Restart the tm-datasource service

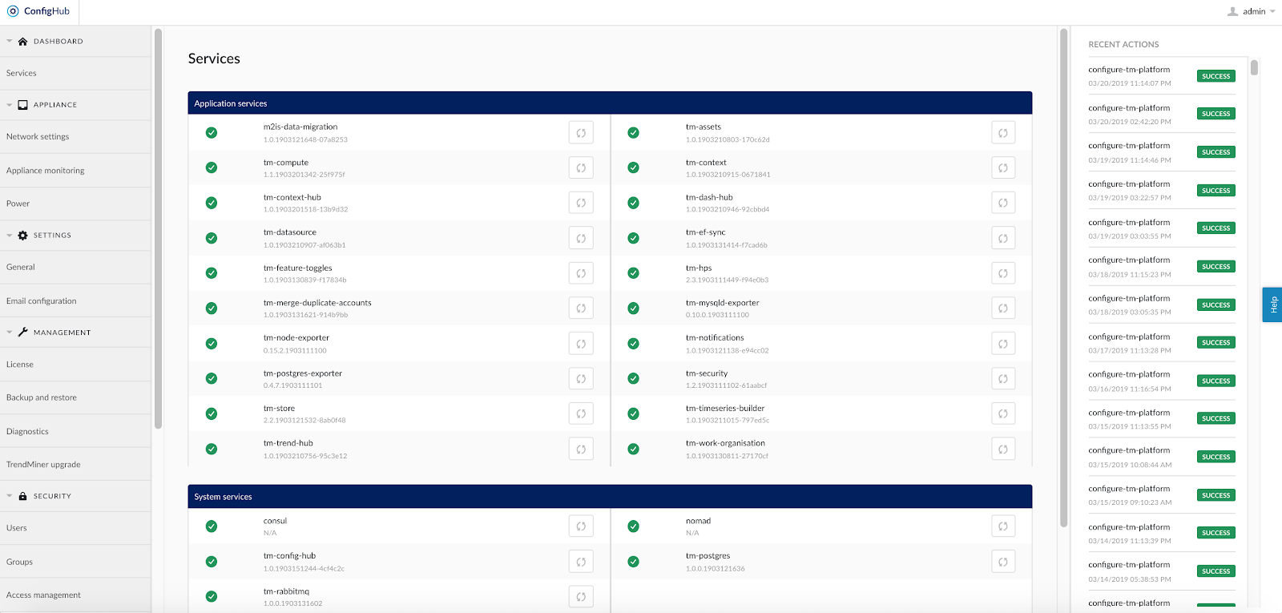point(581,238)
